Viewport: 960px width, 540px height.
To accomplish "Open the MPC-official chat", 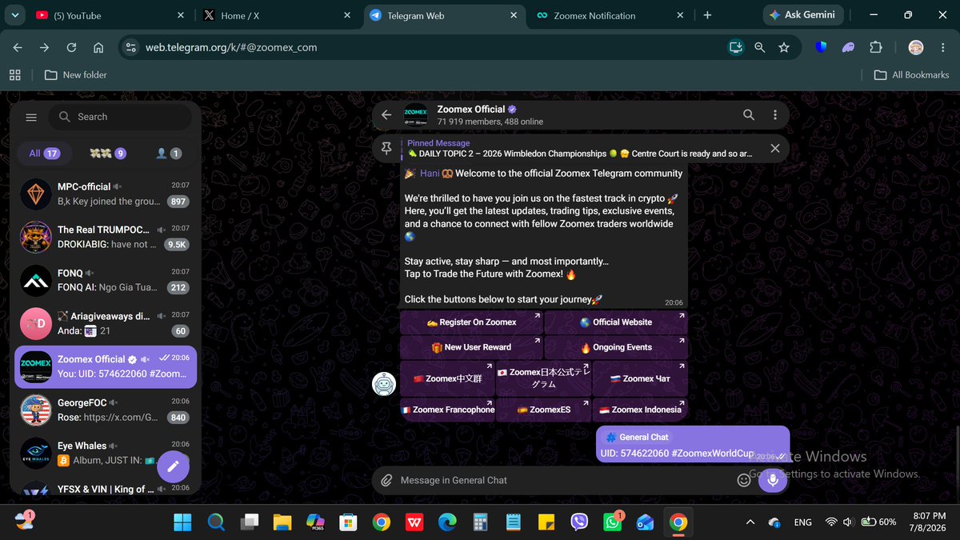I will pyautogui.click(x=106, y=194).
